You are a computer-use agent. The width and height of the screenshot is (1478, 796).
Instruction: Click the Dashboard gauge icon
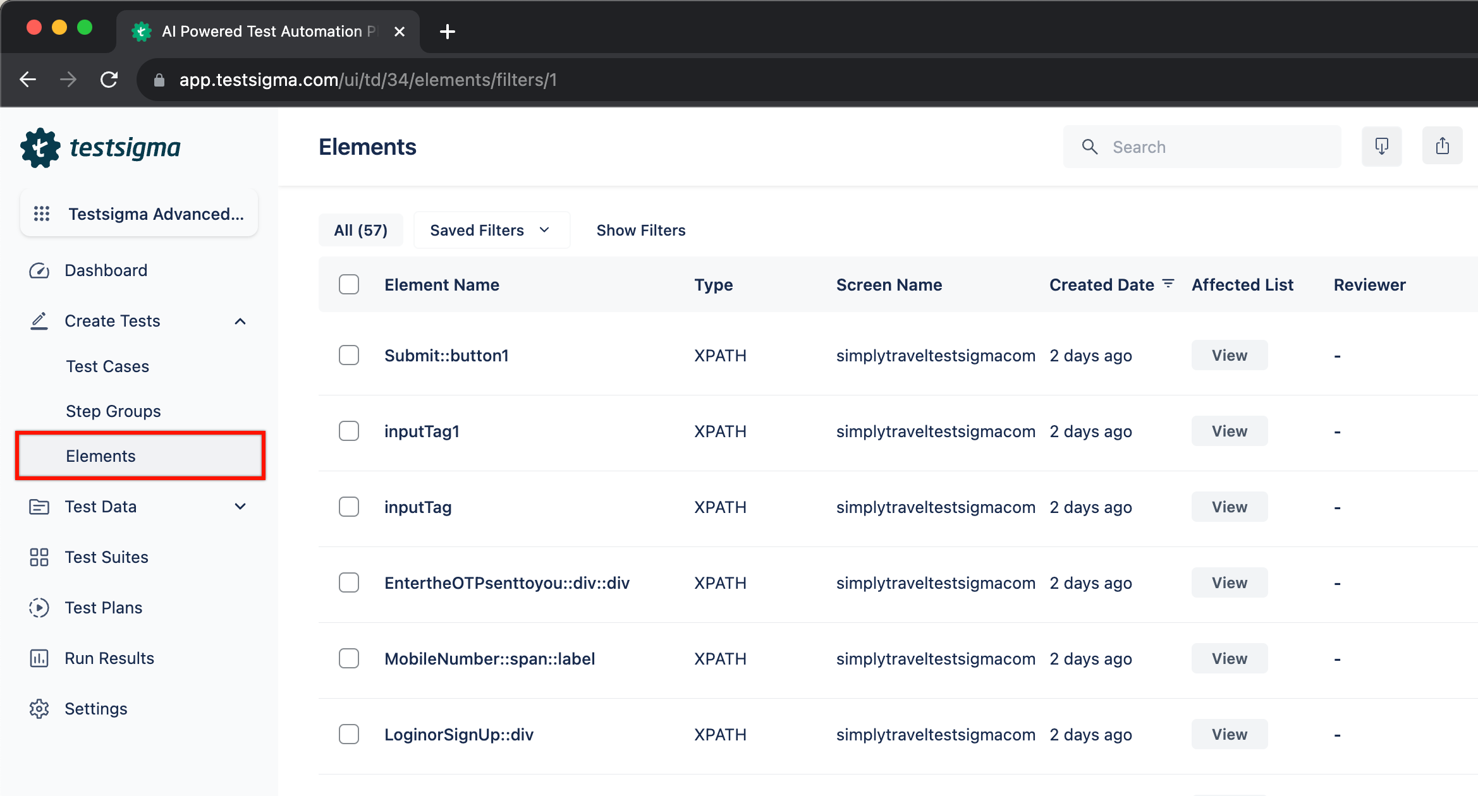click(x=39, y=271)
